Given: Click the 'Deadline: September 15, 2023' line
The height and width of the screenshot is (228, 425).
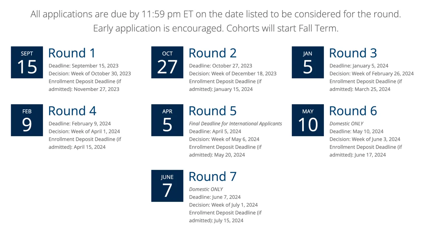Looking at the screenshot, I should coord(83,66).
